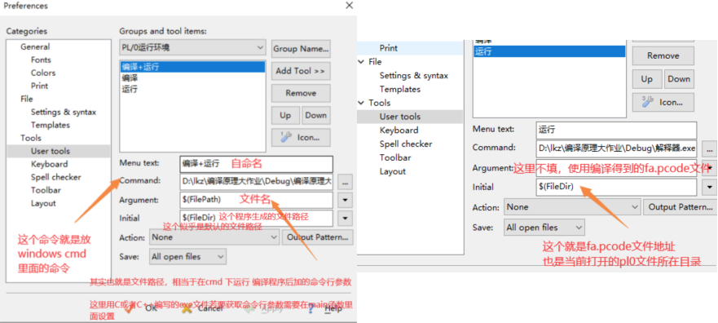Browse command with ... button in left window

(x=346, y=182)
